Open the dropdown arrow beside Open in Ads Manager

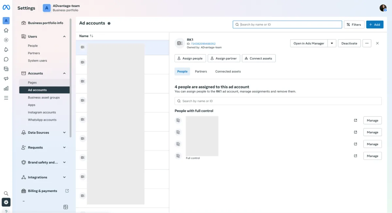332,43
